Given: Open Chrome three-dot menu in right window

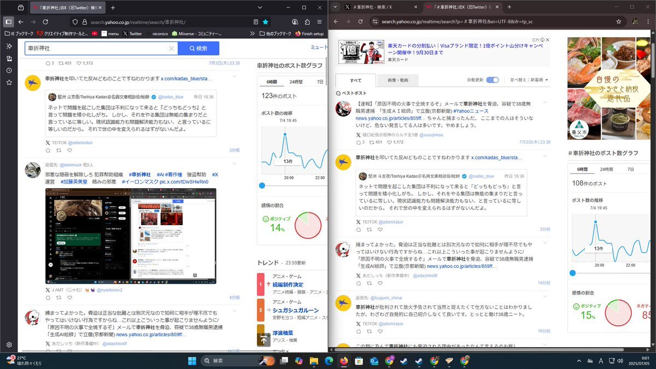Looking at the screenshot, I should (x=648, y=21).
